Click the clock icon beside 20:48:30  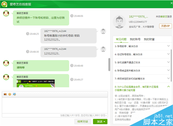click(x=28, y=52)
